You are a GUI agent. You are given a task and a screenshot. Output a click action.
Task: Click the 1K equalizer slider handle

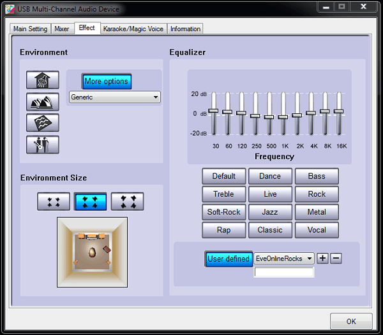pyautogui.click(x=283, y=117)
